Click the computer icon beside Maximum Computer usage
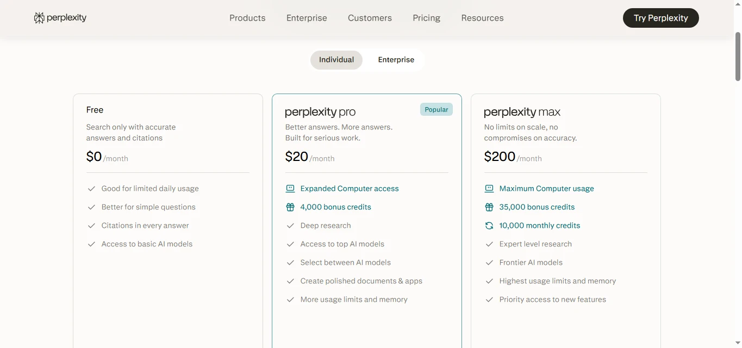This screenshot has width=742, height=348. (x=489, y=189)
